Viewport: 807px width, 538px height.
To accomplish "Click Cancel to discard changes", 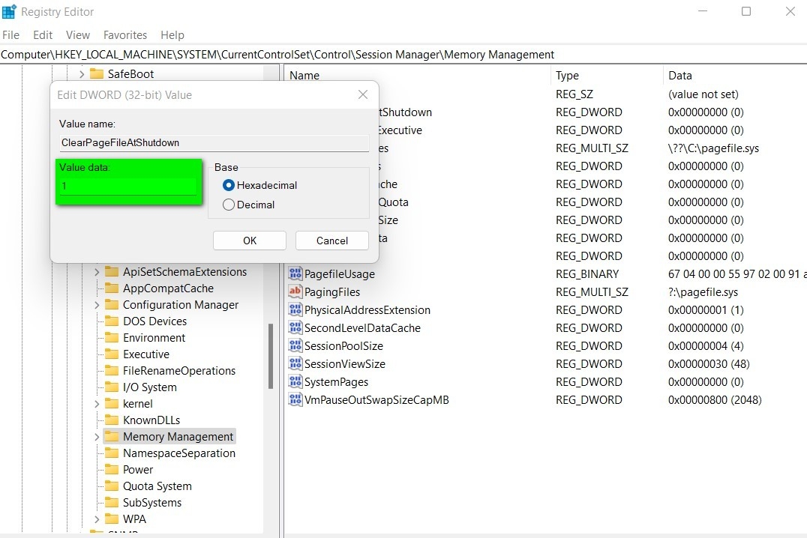I will pyautogui.click(x=331, y=241).
